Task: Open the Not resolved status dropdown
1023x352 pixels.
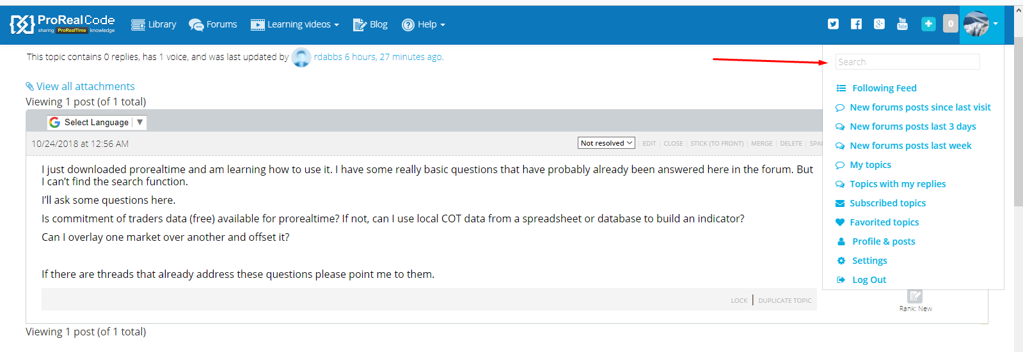Action: click(606, 143)
